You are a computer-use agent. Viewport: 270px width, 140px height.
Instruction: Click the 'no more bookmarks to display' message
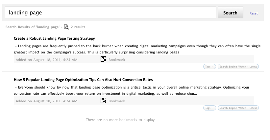121,120
